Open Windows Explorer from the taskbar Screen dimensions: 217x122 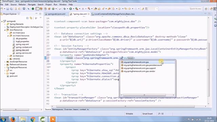click(23, 119)
